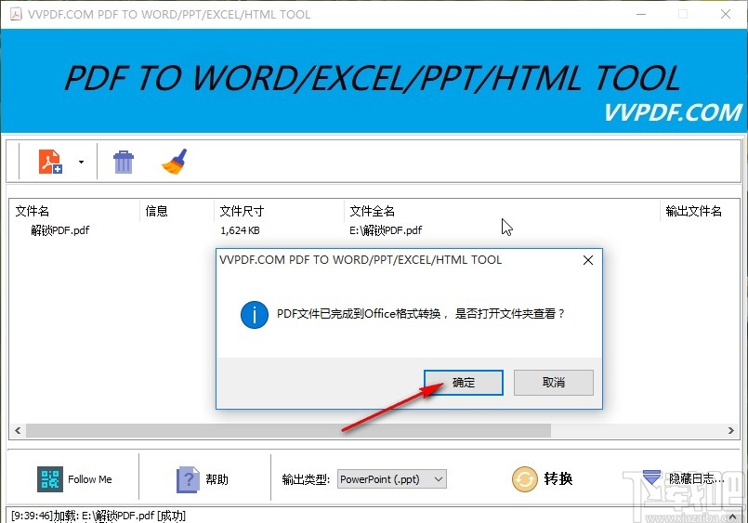Close the VVPDF main window
This screenshot has width=748, height=523.
[726, 14]
